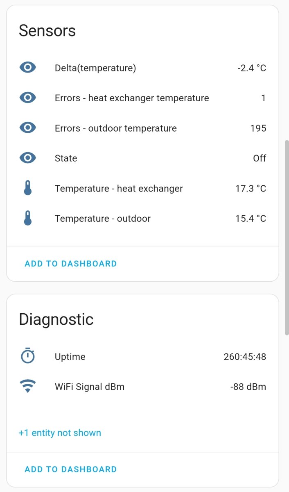Open Errors - heat exchanger temperature entity

(142, 98)
